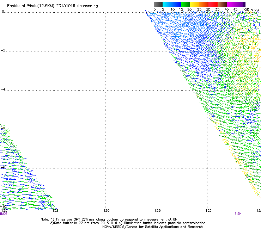Image resolution: width=261 pixels, height=229 pixels.
Task: Click the longitude label "-123"
Action: (x=207, y=211)
